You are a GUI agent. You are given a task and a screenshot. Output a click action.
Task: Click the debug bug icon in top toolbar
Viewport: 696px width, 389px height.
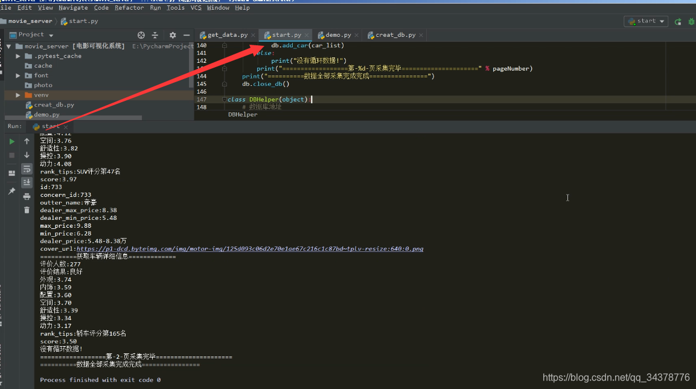tap(691, 21)
